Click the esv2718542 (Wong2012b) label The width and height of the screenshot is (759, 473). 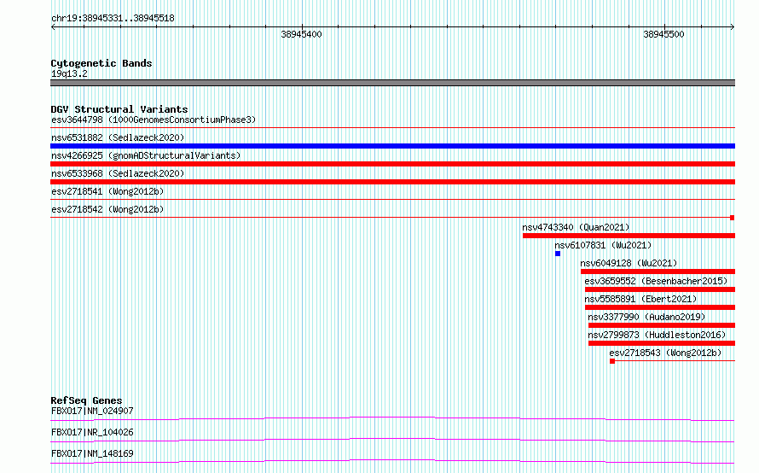click(x=107, y=209)
